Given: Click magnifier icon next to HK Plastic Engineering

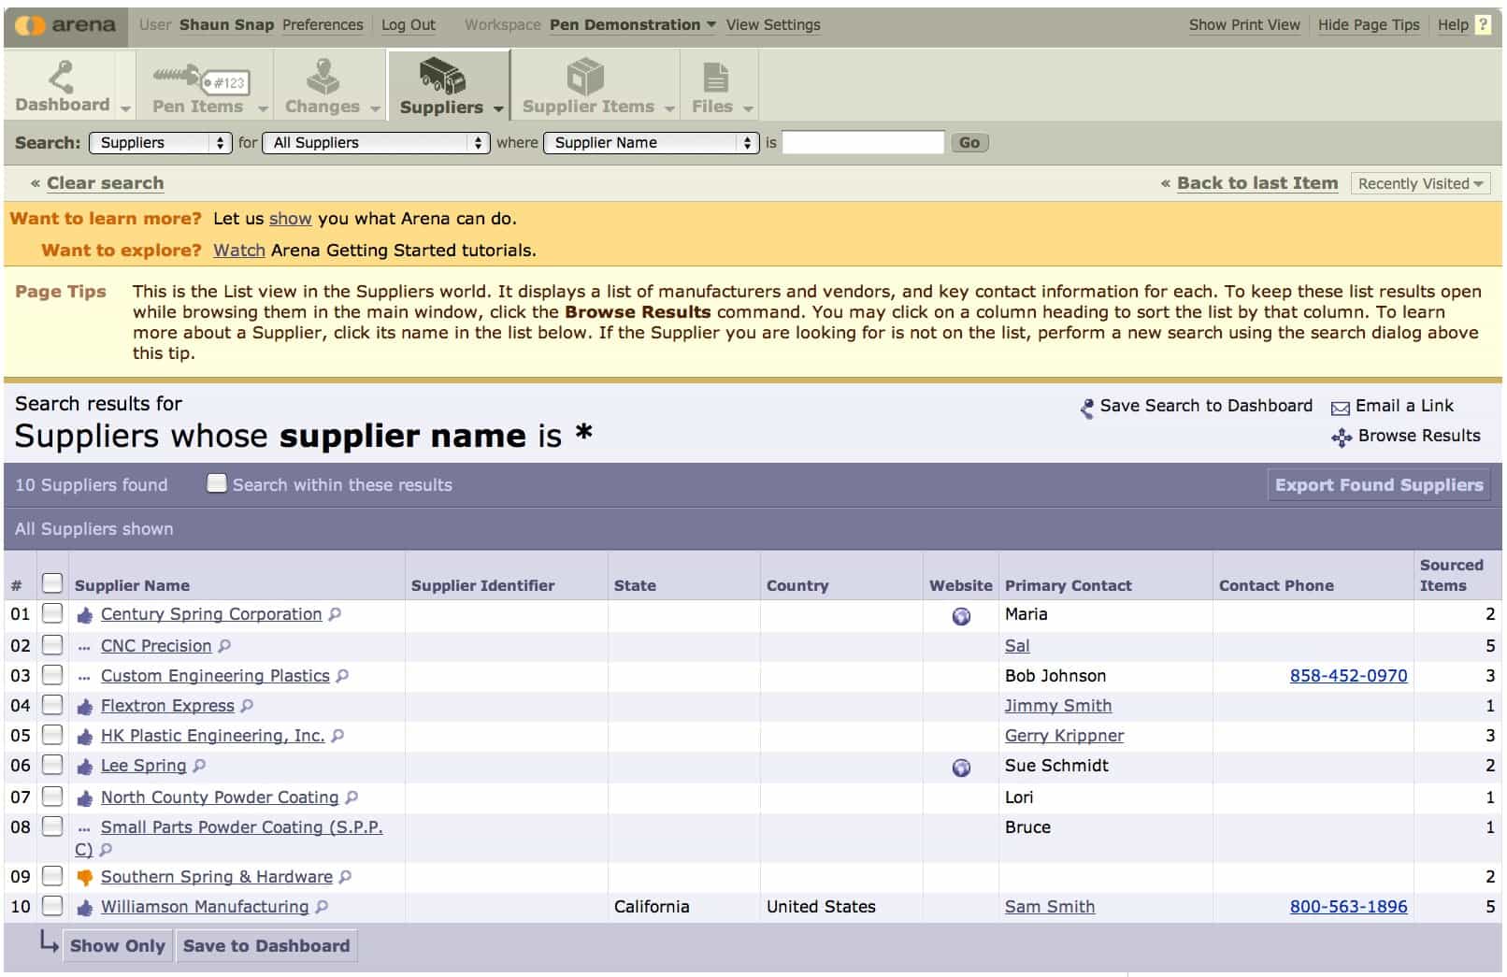Looking at the screenshot, I should pyautogui.click(x=337, y=736).
